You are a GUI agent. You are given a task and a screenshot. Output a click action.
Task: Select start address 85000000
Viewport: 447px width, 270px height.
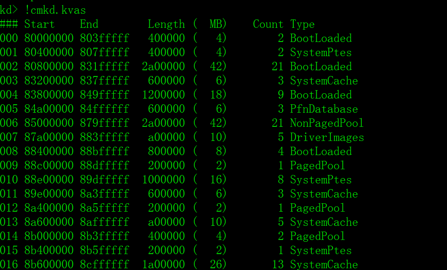(x=49, y=123)
